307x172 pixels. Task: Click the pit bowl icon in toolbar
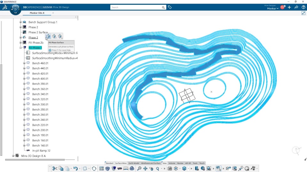tap(107, 168)
